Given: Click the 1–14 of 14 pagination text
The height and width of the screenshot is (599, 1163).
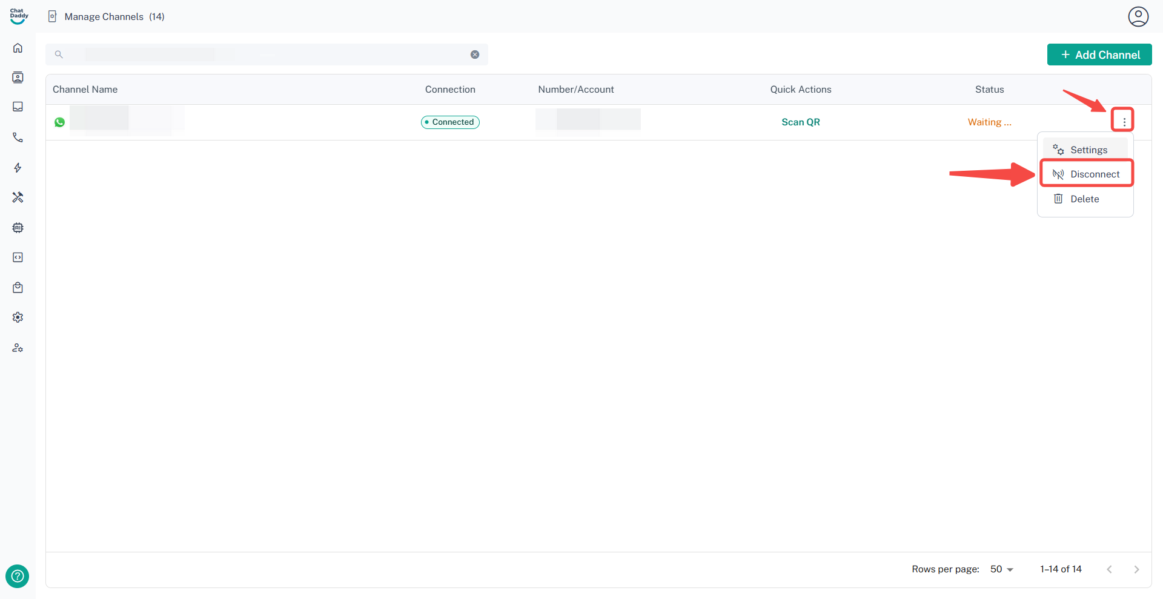Looking at the screenshot, I should tap(1061, 569).
